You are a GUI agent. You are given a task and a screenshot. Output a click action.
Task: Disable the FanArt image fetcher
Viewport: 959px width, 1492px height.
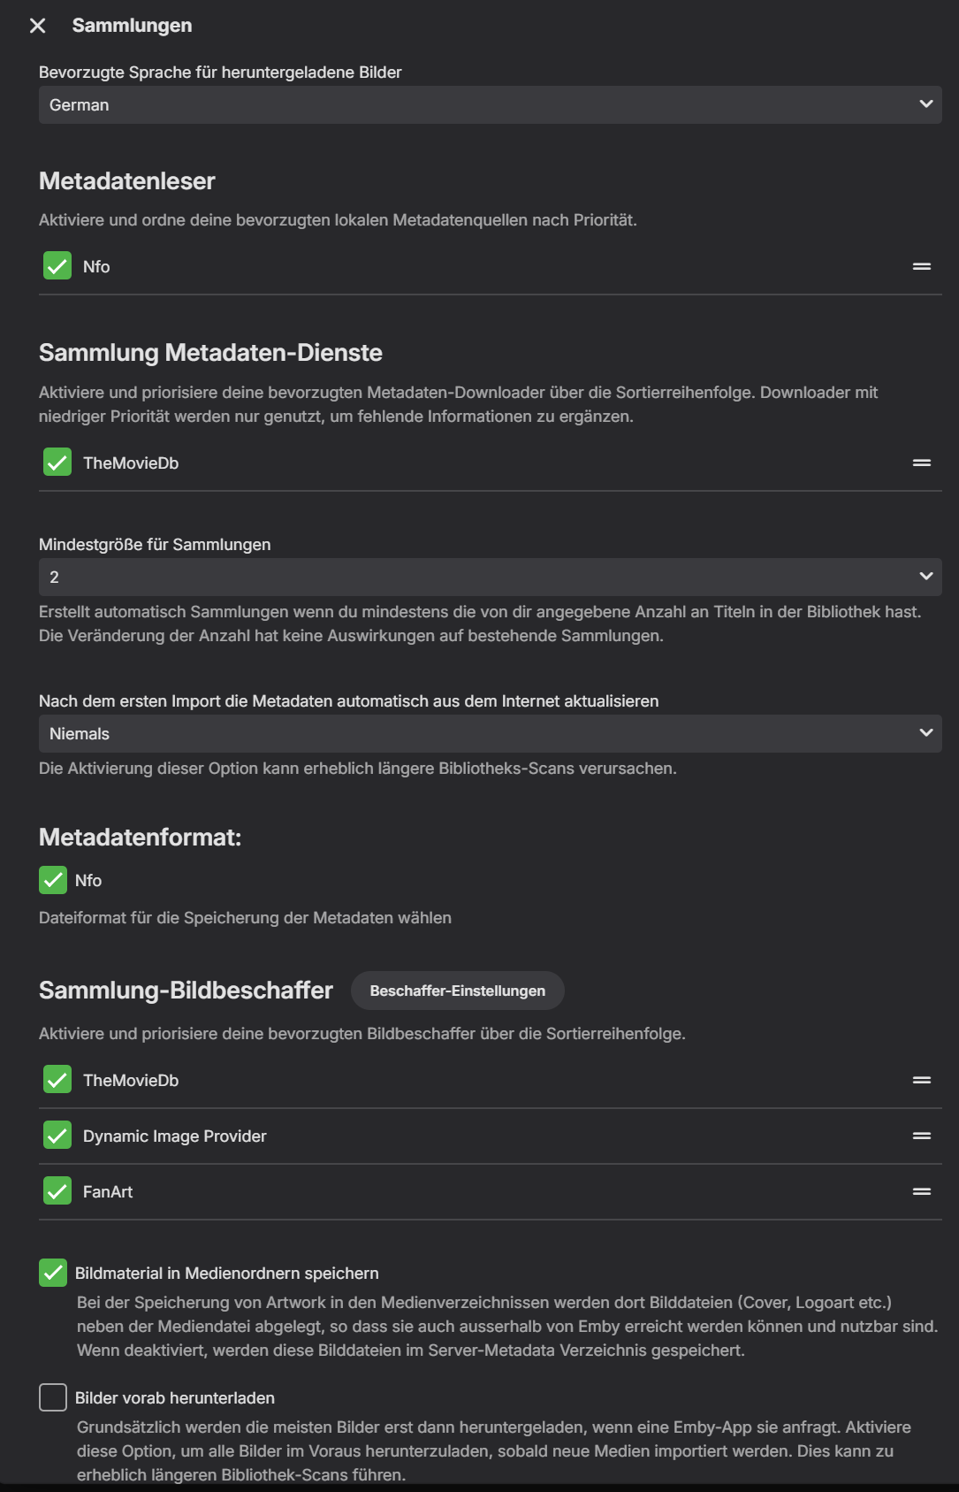coord(57,1191)
